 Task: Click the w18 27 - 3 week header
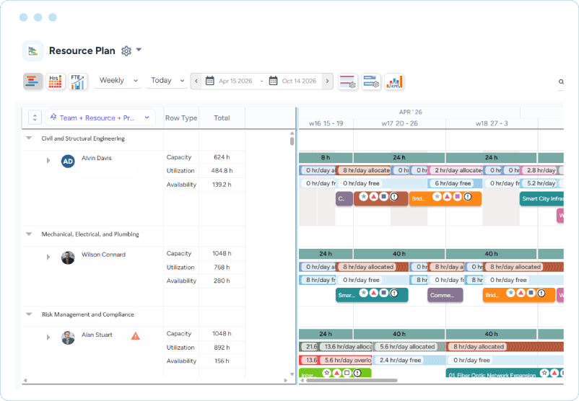tap(492, 123)
